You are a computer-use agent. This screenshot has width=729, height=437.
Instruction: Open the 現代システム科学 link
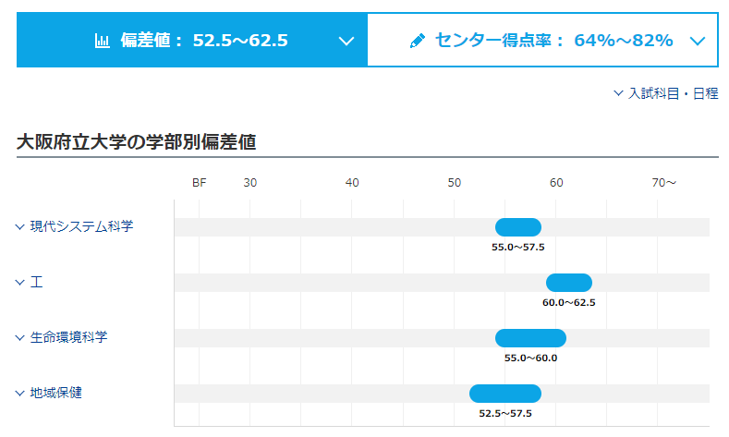click(82, 226)
